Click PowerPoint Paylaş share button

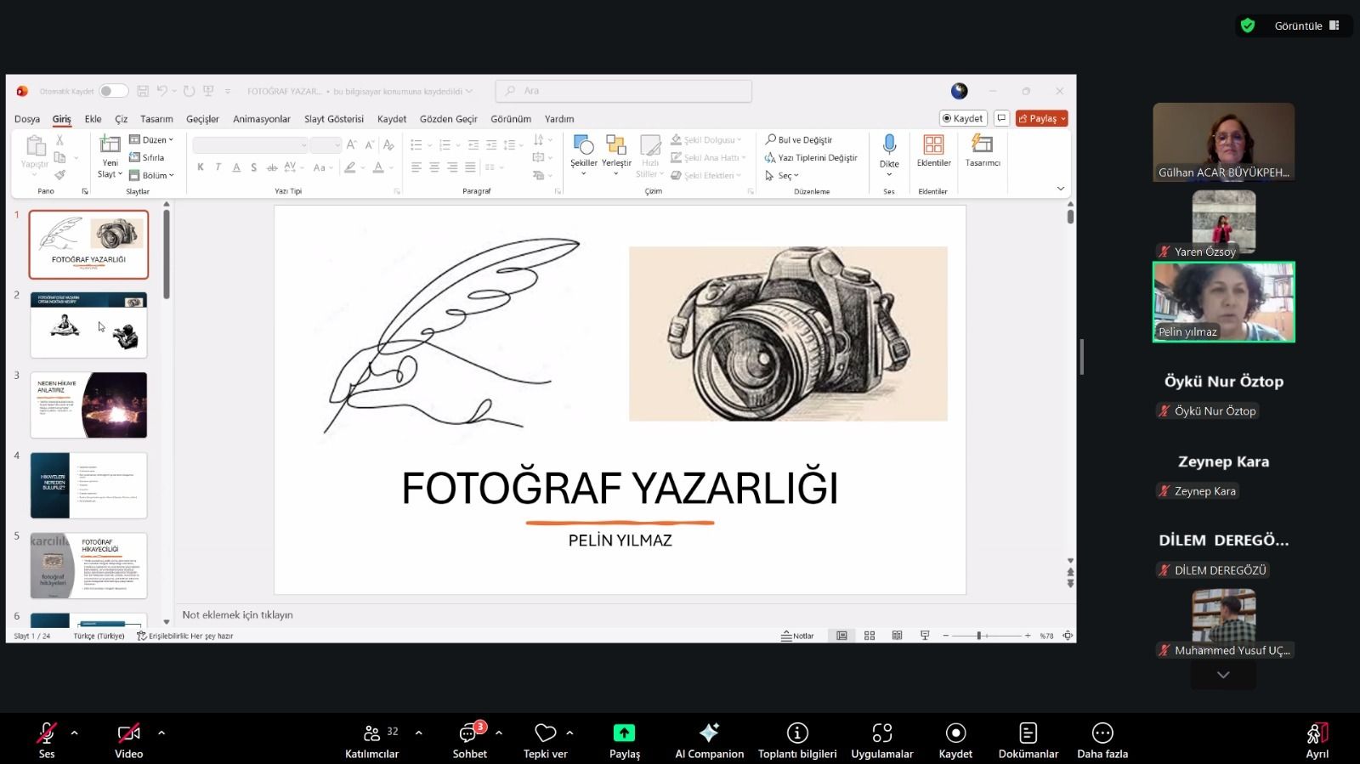tap(1041, 118)
